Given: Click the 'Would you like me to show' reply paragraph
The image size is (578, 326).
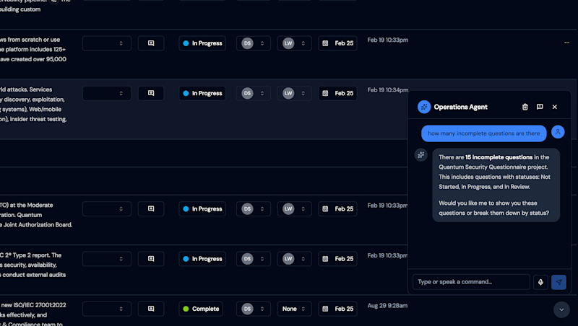Looking at the screenshot, I should pyautogui.click(x=494, y=208).
